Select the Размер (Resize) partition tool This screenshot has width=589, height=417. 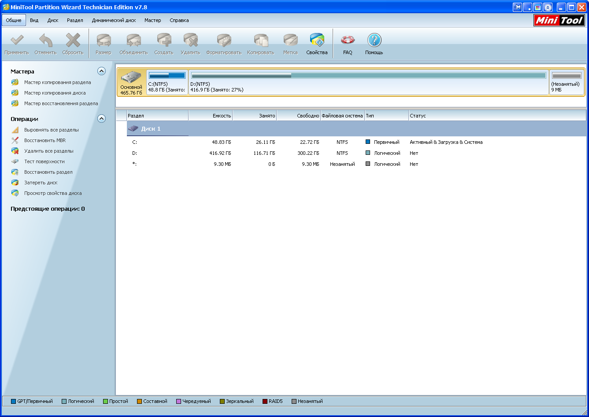coord(104,44)
